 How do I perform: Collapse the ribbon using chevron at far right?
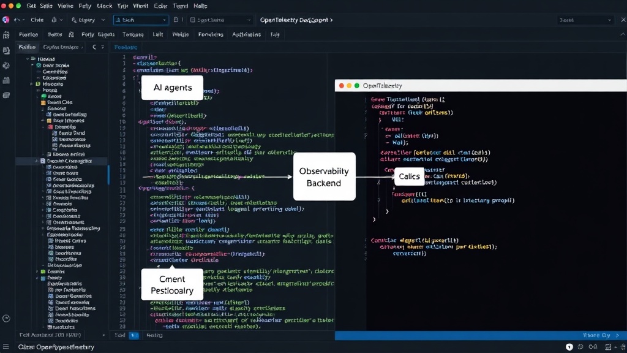point(623,34)
